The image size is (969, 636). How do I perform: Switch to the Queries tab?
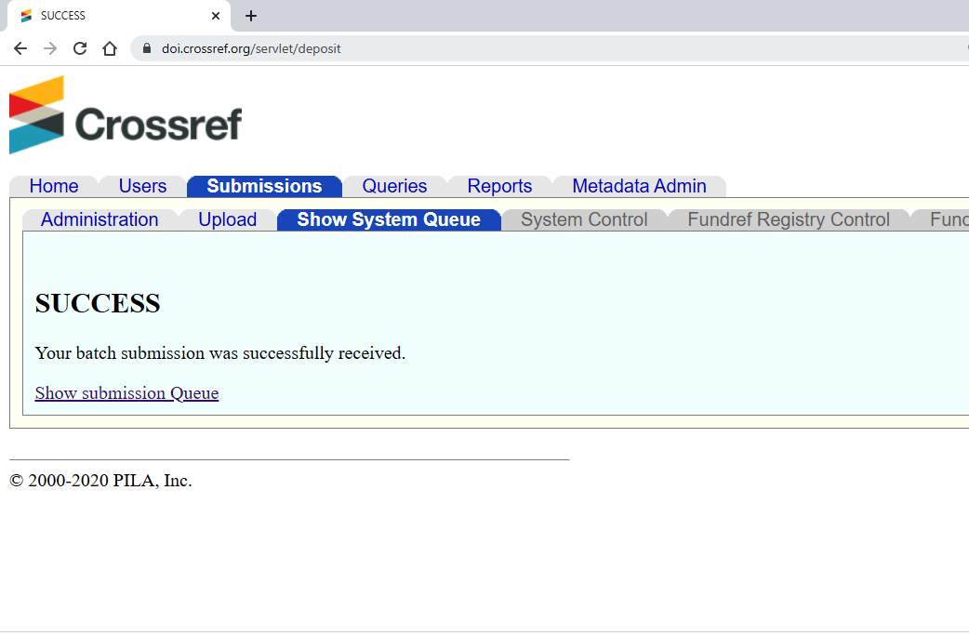[x=393, y=186]
